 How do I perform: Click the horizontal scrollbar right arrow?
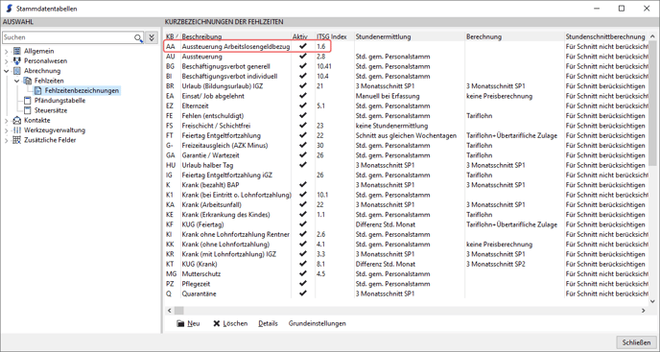(x=643, y=311)
